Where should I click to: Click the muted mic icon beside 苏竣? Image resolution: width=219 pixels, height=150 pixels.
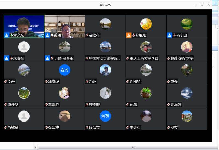pyautogui.click(x=52, y=35)
